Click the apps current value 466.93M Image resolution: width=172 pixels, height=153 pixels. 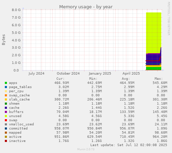click(62, 83)
